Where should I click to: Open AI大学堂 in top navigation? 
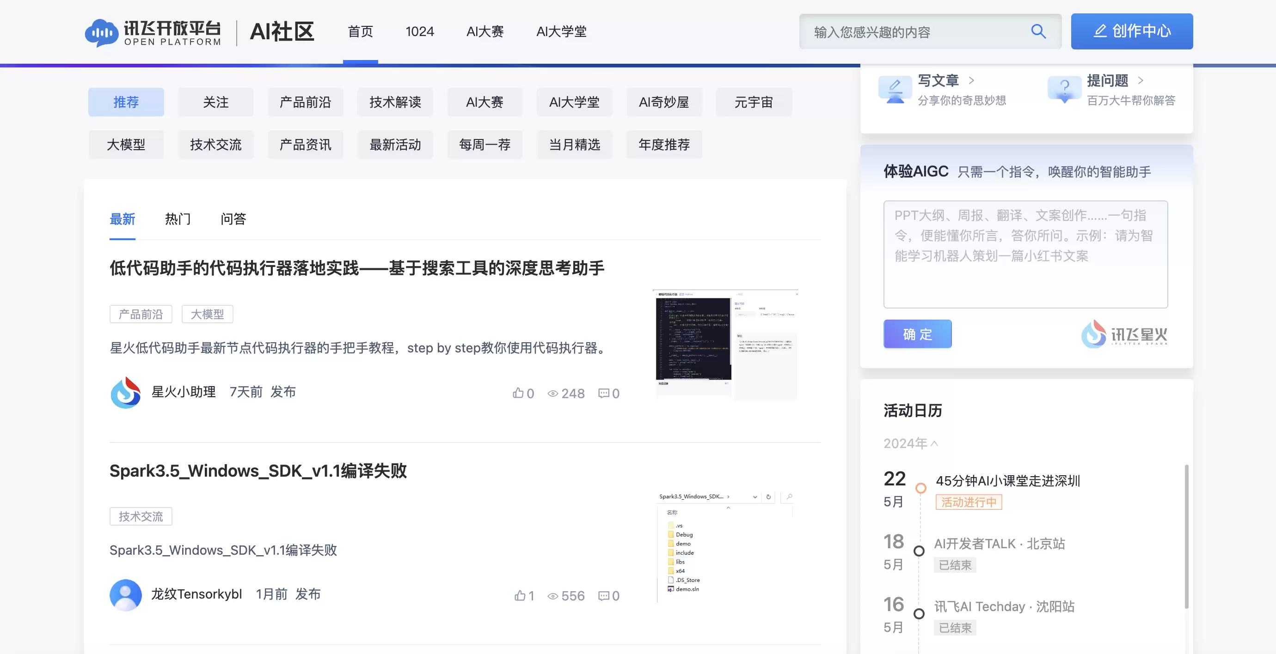[x=561, y=32]
